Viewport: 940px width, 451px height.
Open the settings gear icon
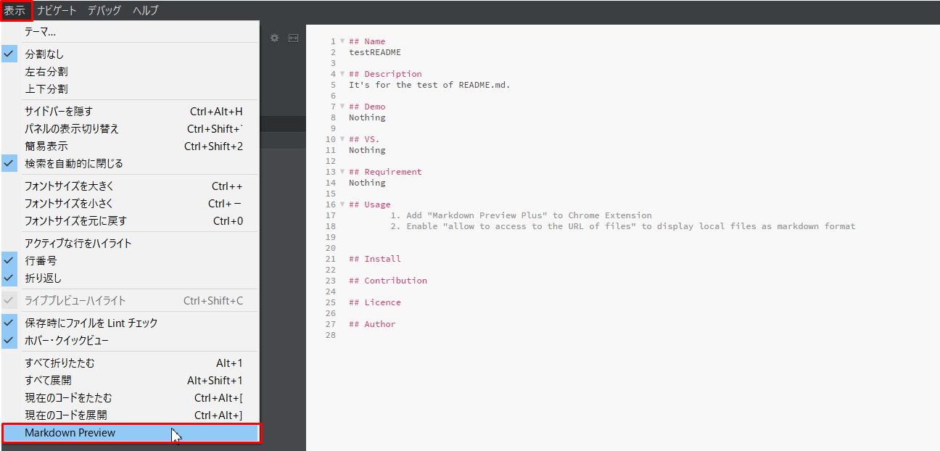274,38
